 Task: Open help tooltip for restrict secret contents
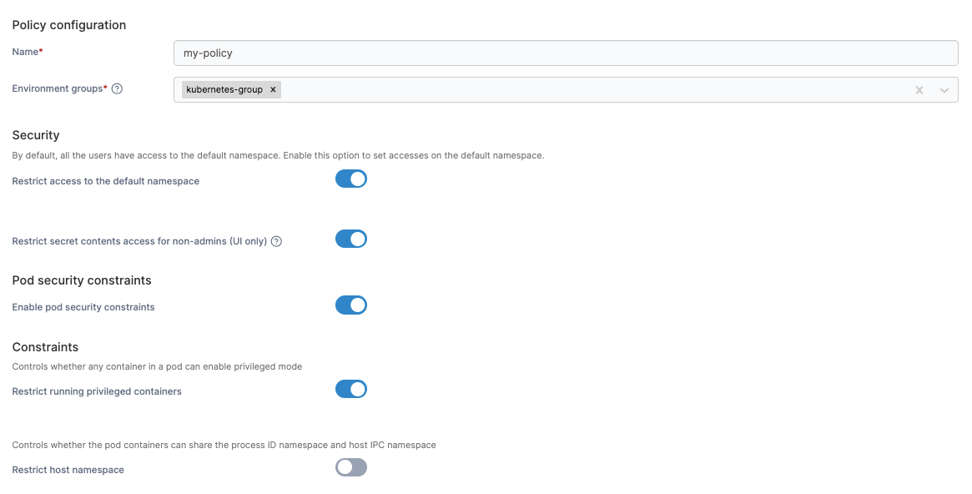click(276, 242)
